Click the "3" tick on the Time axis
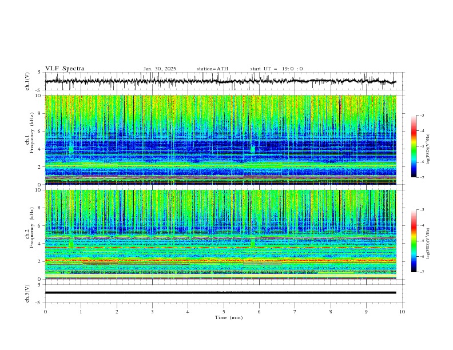 [x=152, y=312]
